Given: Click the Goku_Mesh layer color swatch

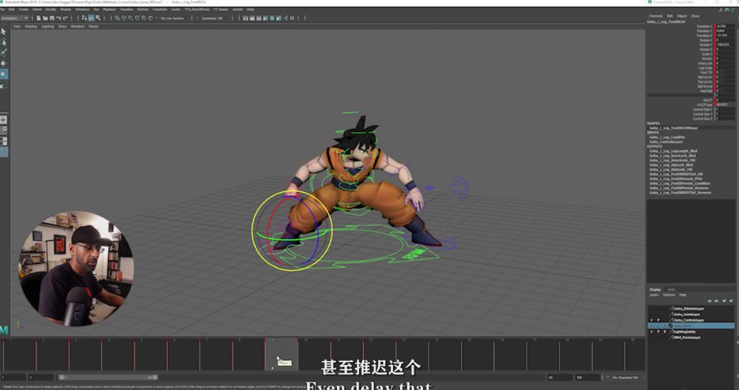Looking at the screenshot, I should [671, 326].
